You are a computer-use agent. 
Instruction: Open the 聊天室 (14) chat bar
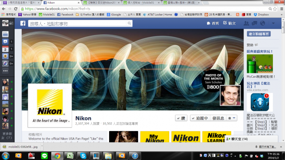click(251, 139)
